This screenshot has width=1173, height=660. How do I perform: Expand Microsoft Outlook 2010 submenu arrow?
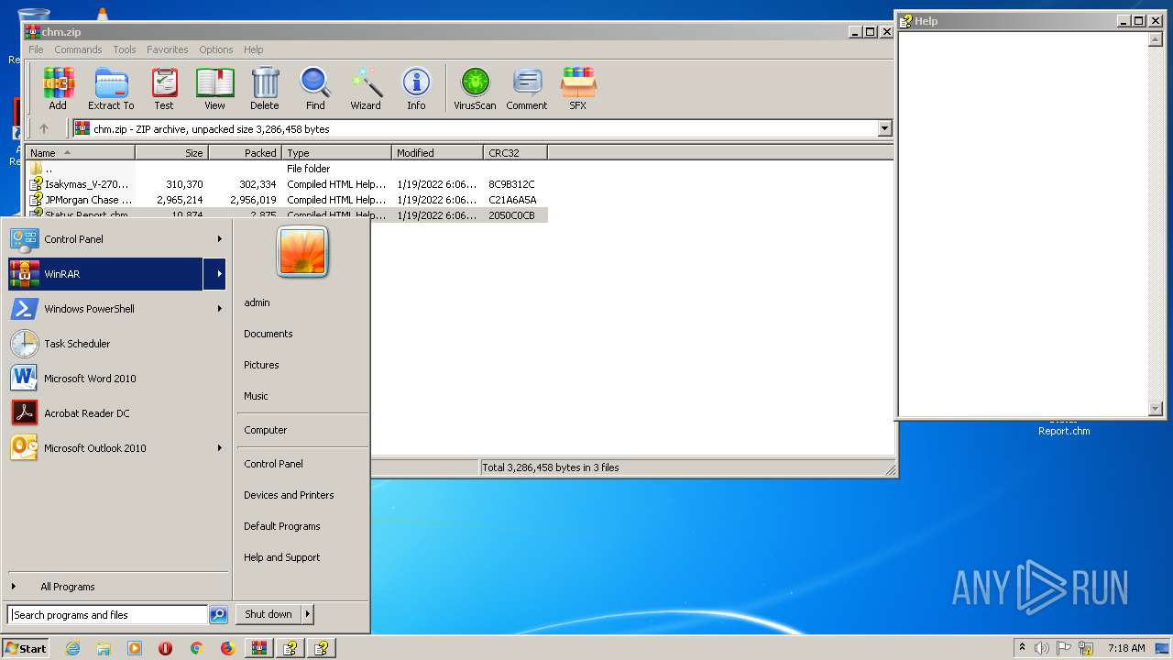pyautogui.click(x=219, y=448)
